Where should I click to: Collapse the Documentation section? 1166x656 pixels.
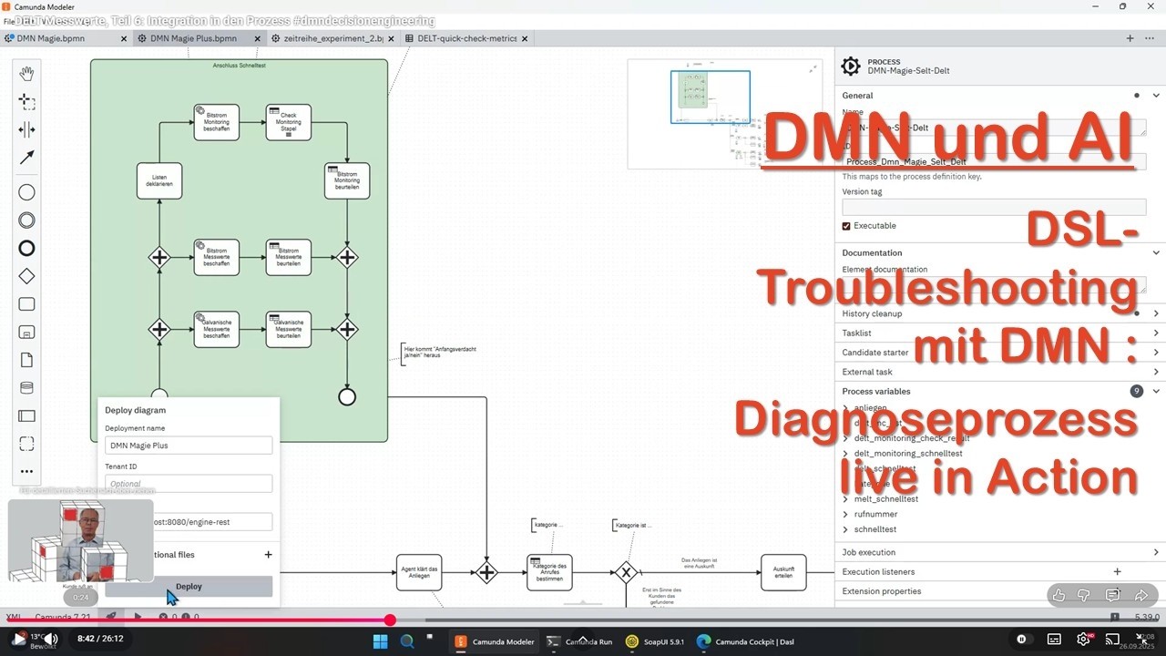click(1157, 252)
